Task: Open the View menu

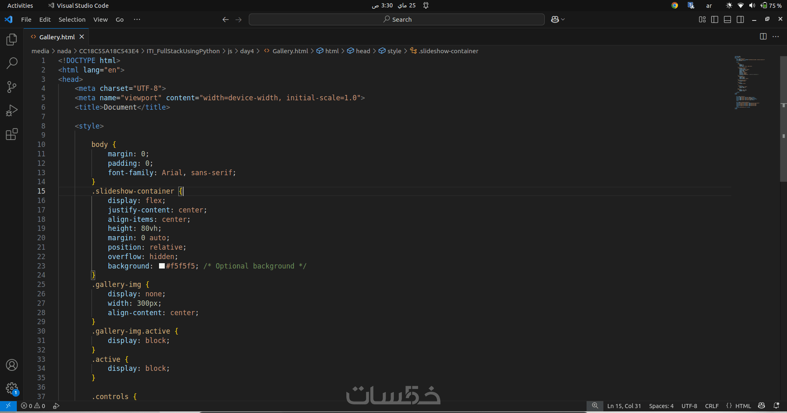Action: point(100,19)
